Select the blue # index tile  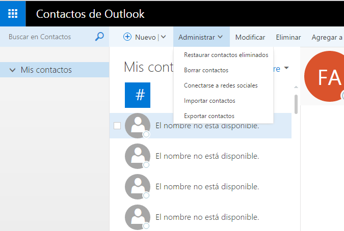coord(138,95)
